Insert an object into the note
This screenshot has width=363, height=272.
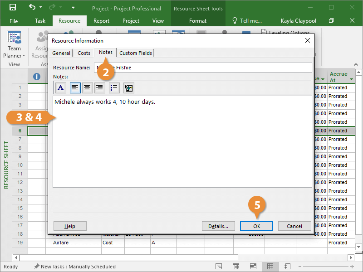[x=128, y=88]
